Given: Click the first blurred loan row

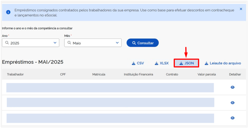Looking at the screenshot, I should 110,88.
